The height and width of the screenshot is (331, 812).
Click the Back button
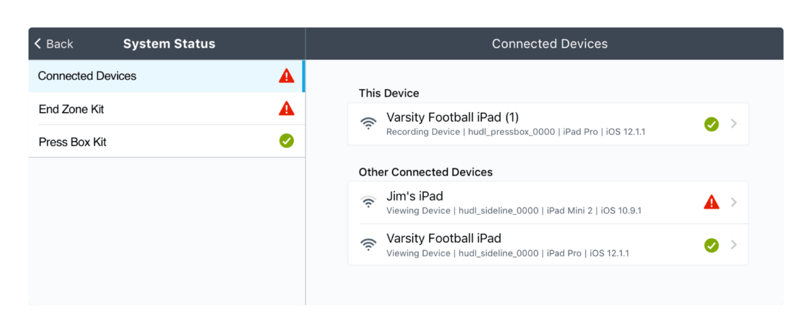pos(53,44)
